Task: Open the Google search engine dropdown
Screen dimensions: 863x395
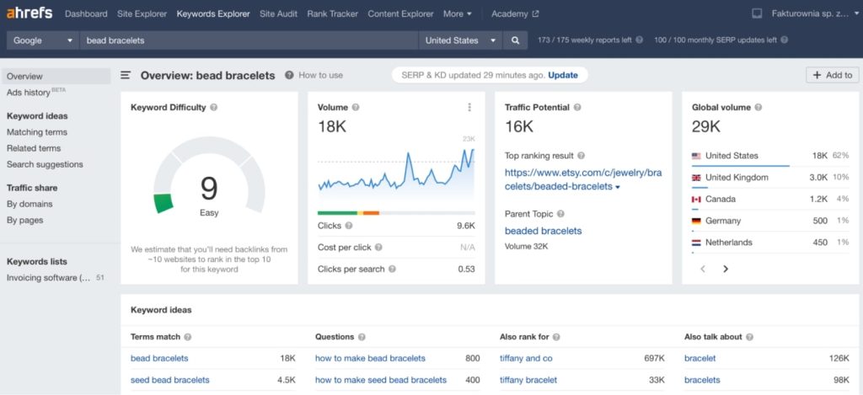Action: [42, 40]
